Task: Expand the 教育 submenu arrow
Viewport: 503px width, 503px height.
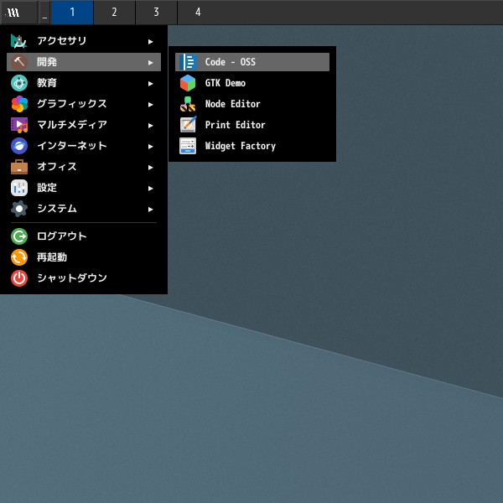Action: point(151,83)
